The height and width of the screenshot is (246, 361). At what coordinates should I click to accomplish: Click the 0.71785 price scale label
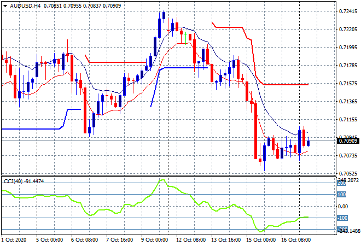pos(348,66)
